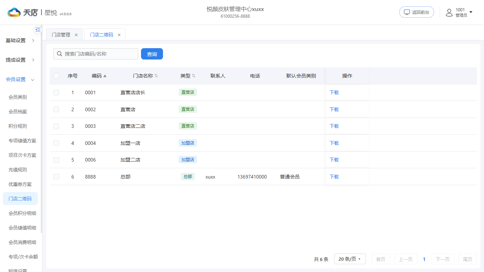The height and width of the screenshot is (272, 484).
Task: Open 会员档案 in the sidebar
Action: click(x=18, y=112)
